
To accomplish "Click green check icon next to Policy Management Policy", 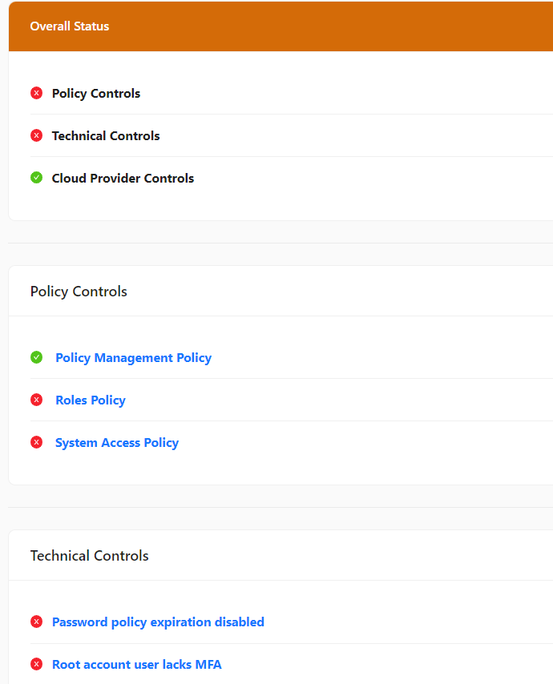I will coord(36,357).
